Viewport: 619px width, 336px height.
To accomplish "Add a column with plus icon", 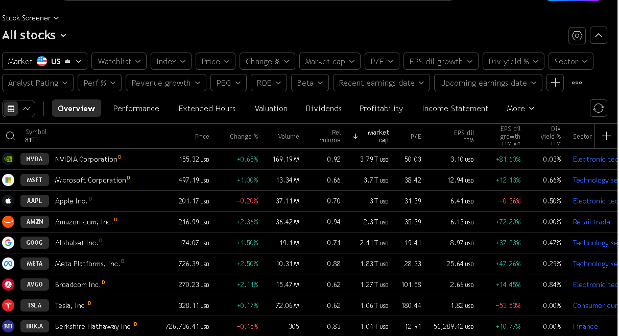I will pyautogui.click(x=606, y=136).
